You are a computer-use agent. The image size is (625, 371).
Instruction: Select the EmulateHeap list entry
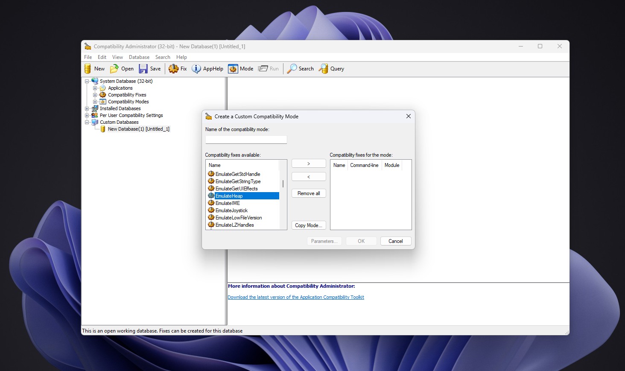(x=243, y=196)
